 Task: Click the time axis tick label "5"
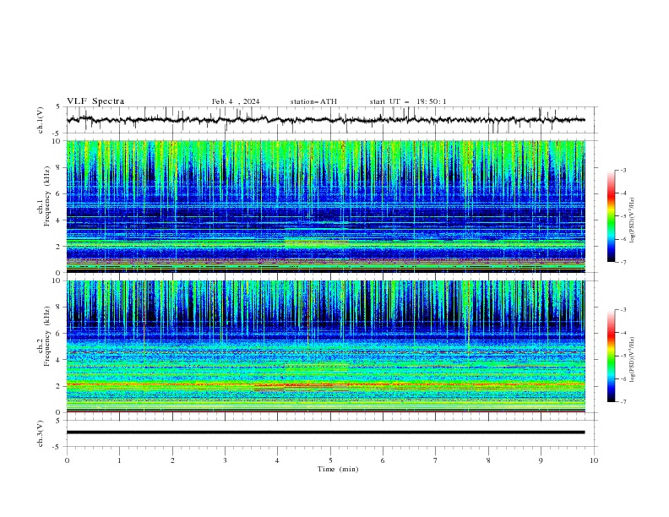(330, 460)
